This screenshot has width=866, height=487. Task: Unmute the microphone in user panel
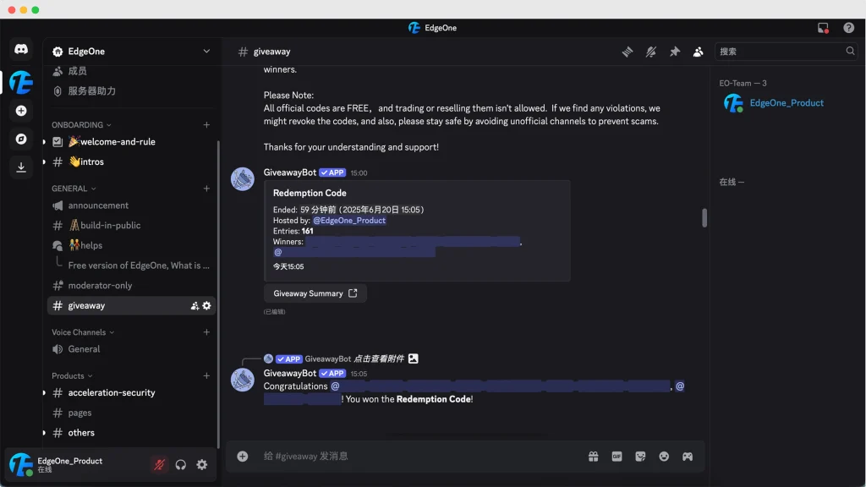click(160, 465)
